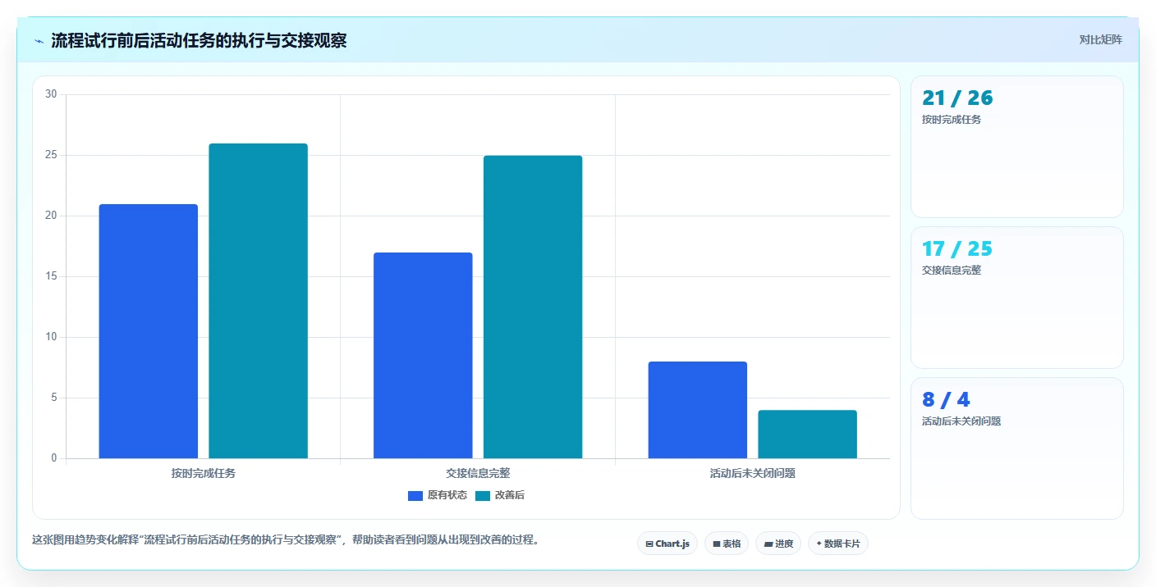This screenshot has width=1156, height=587.
Task: Click the 活动后未关闭问题 x-axis label
Action: click(753, 473)
